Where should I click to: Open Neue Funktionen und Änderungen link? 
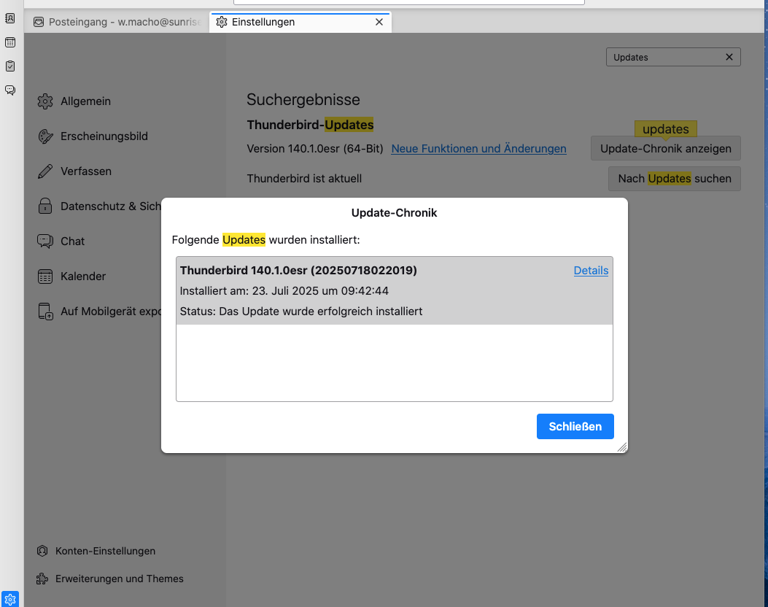[478, 148]
